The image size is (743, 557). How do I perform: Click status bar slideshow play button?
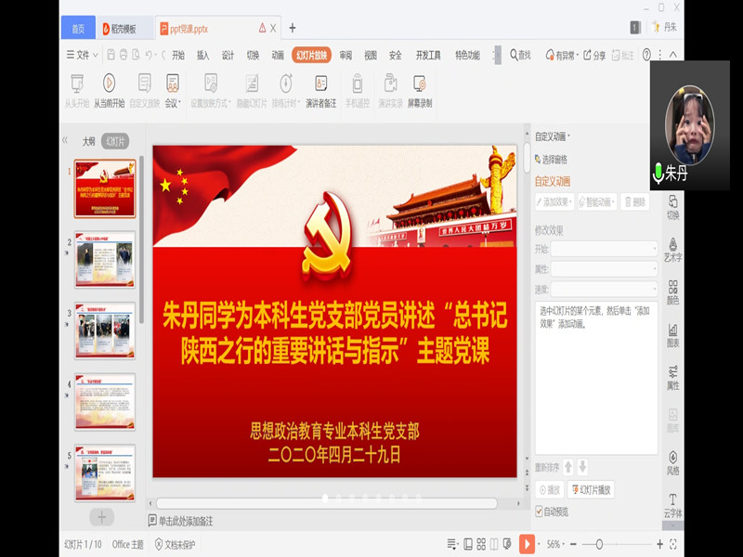(527, 544)
